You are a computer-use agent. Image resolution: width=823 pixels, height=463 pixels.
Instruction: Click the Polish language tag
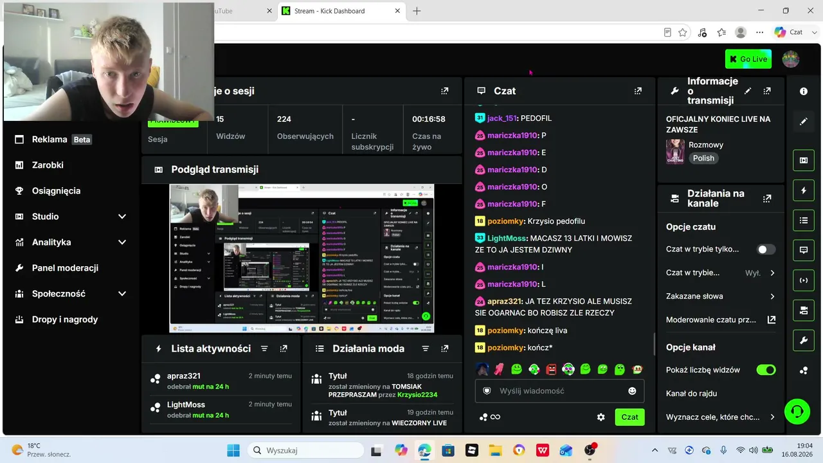(x=703, y=158)
